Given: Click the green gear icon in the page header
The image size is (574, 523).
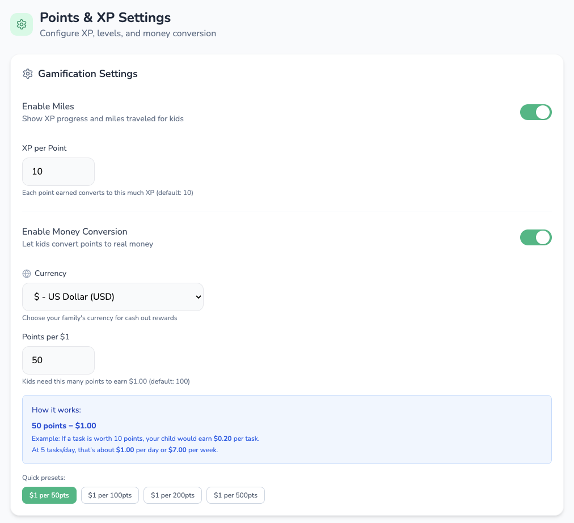Looking at the screenshot, I should click(x=21, y=24).
